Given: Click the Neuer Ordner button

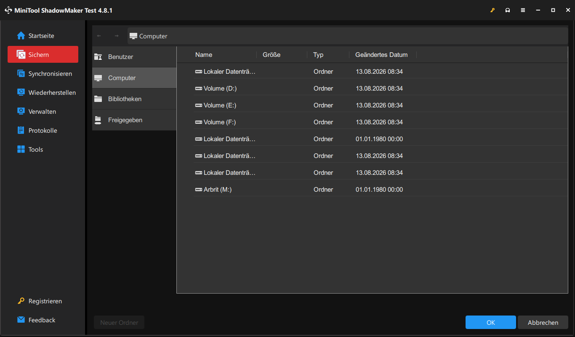Looking at the screenshot, I should pyautogui.click(x=119, y=323).
